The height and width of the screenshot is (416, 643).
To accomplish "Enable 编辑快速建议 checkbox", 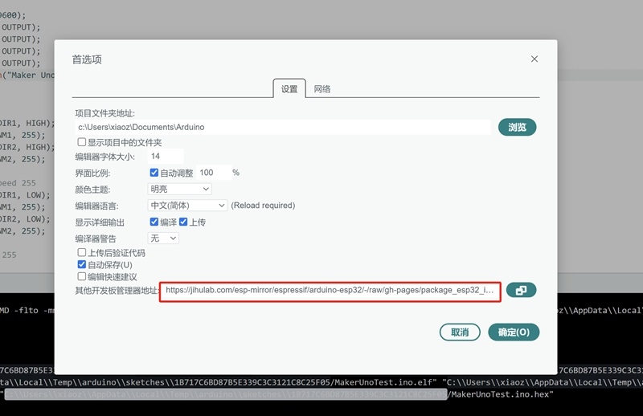I will coord(82,276).
